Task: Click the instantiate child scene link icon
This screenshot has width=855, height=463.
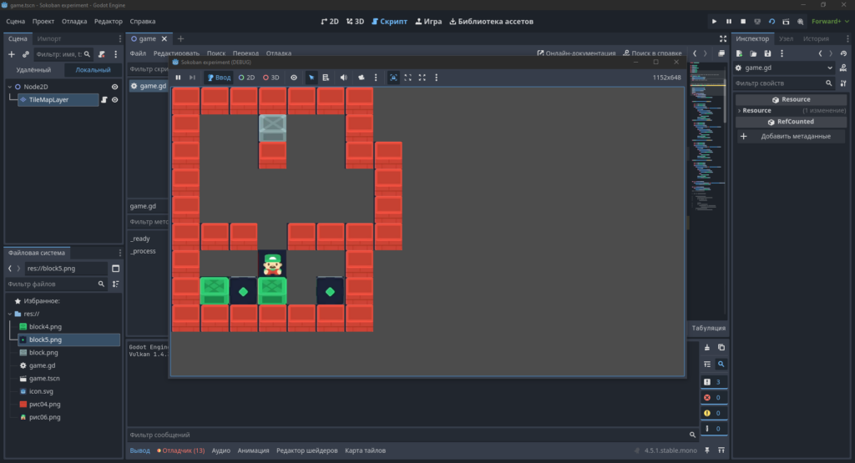Action: (x=26, y=54)
